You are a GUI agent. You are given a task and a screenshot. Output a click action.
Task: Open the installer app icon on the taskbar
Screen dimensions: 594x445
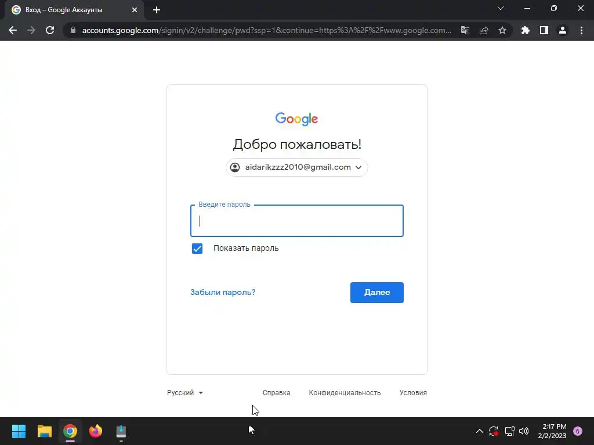click(121, 431)
